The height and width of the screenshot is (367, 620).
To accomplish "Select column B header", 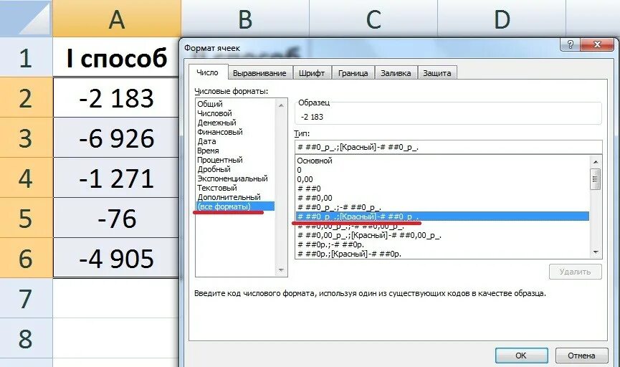I will pyautogui.click(x=245, y=18).
